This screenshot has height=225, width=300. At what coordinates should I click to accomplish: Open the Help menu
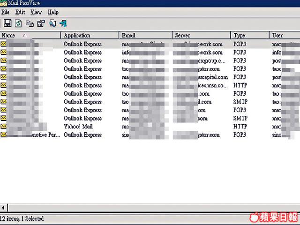tap(53, 12)
